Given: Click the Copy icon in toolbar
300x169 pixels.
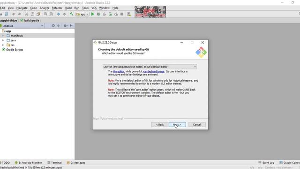Looking at the screenshot, I should point(32,14).
